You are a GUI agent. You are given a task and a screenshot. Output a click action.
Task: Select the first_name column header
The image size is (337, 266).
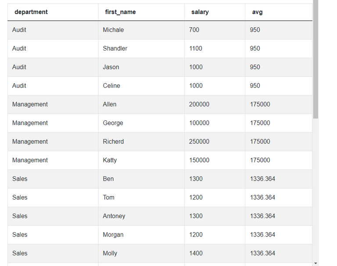[120, 12]
